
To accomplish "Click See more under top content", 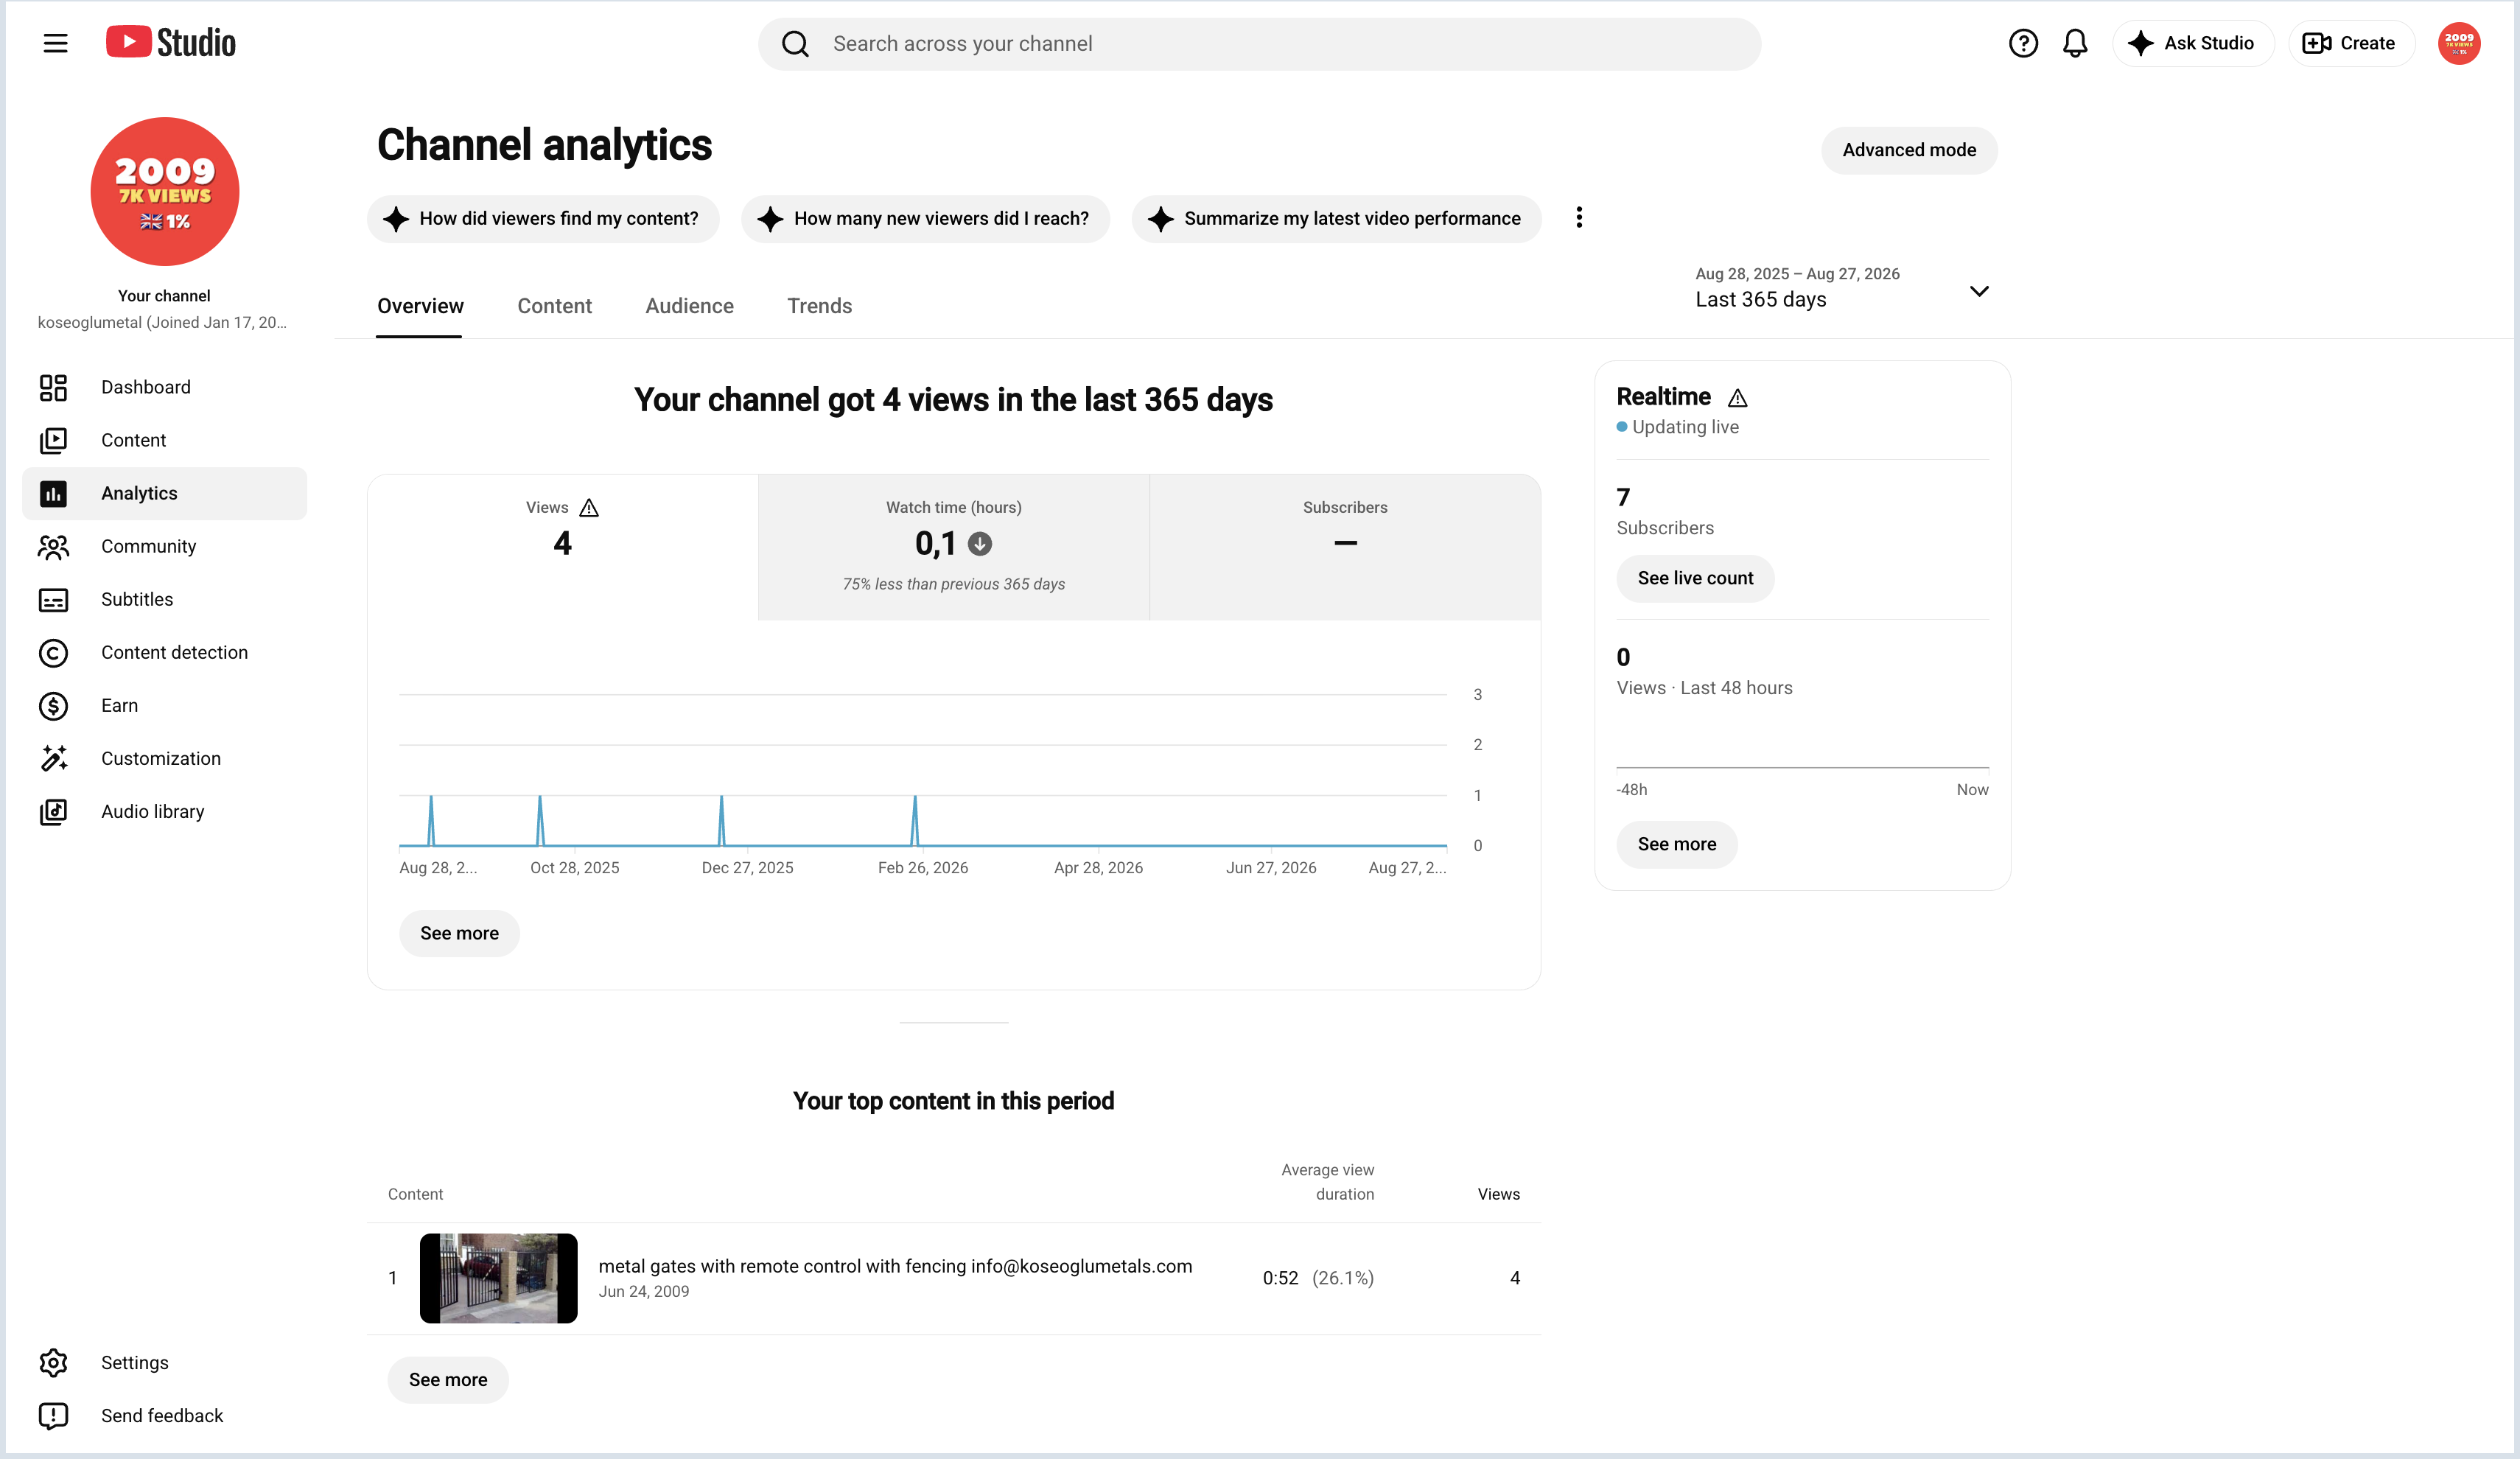I will click(x=448, y=1379).
